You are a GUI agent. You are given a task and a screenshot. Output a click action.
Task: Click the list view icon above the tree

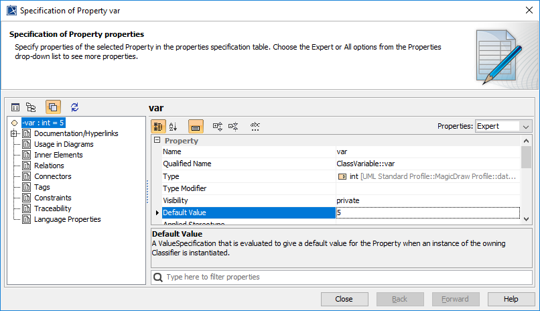pyautogui.click(x=15, y=107)
